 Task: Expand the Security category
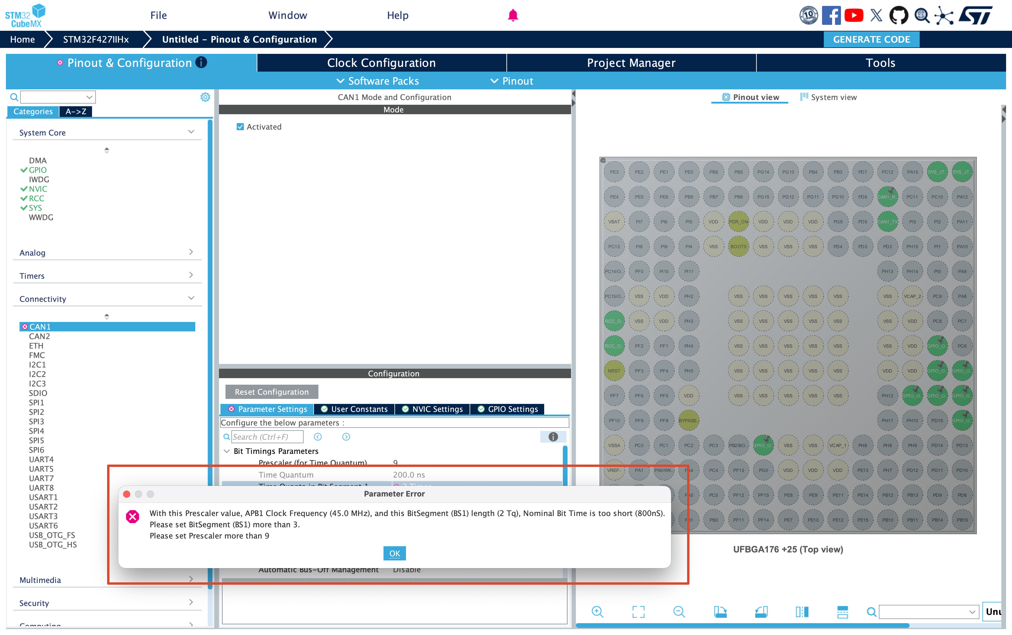pos(191,602)
